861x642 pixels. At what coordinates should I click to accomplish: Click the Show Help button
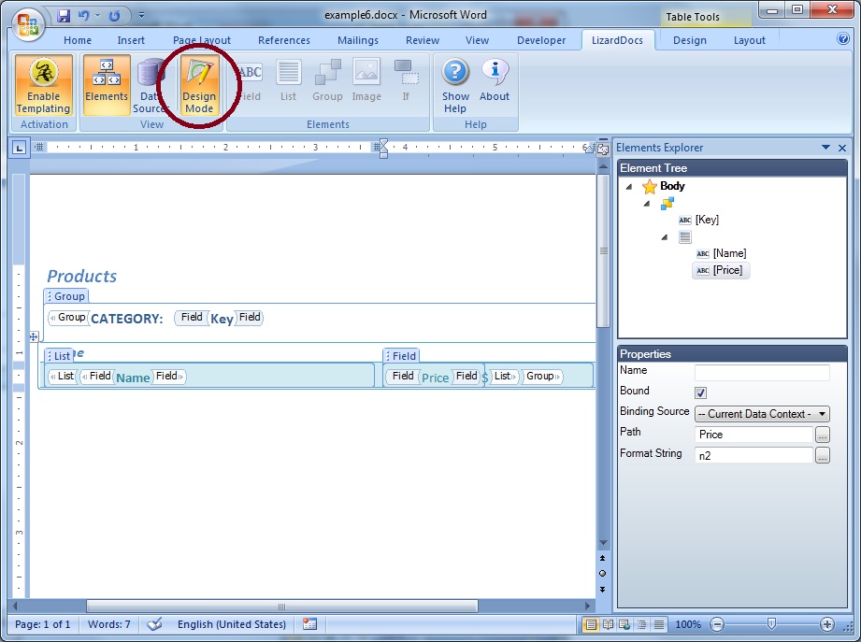click(x=455, y=86)
